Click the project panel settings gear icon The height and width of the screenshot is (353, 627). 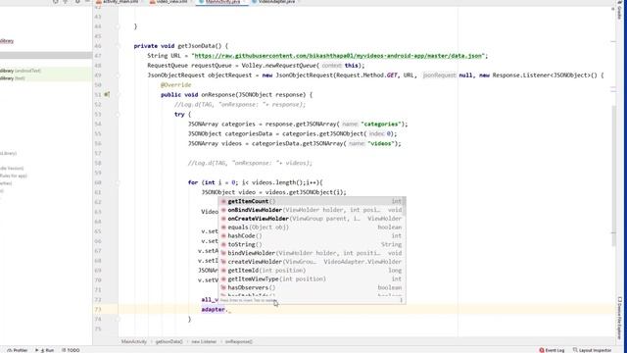pos(77,2)
